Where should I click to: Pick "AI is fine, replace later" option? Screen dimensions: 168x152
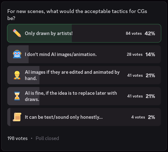point(71,96)
